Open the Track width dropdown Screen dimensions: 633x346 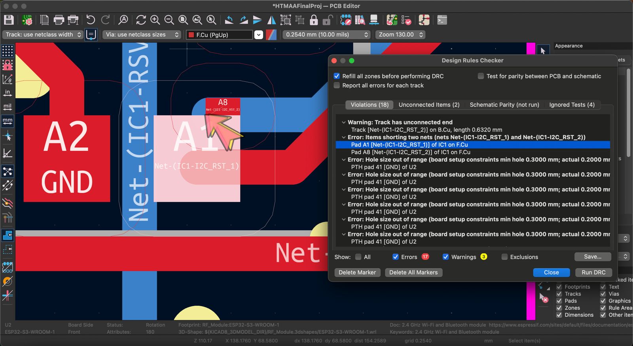43,35
